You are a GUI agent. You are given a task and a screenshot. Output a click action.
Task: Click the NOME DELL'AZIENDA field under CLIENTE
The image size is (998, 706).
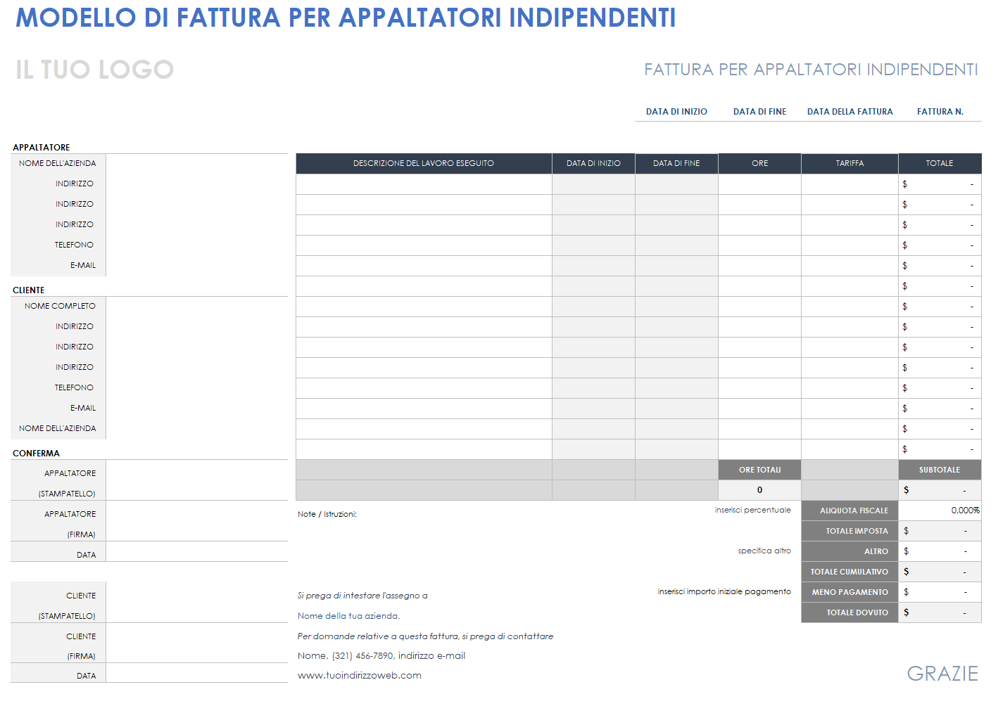click(x=197, y=428)
